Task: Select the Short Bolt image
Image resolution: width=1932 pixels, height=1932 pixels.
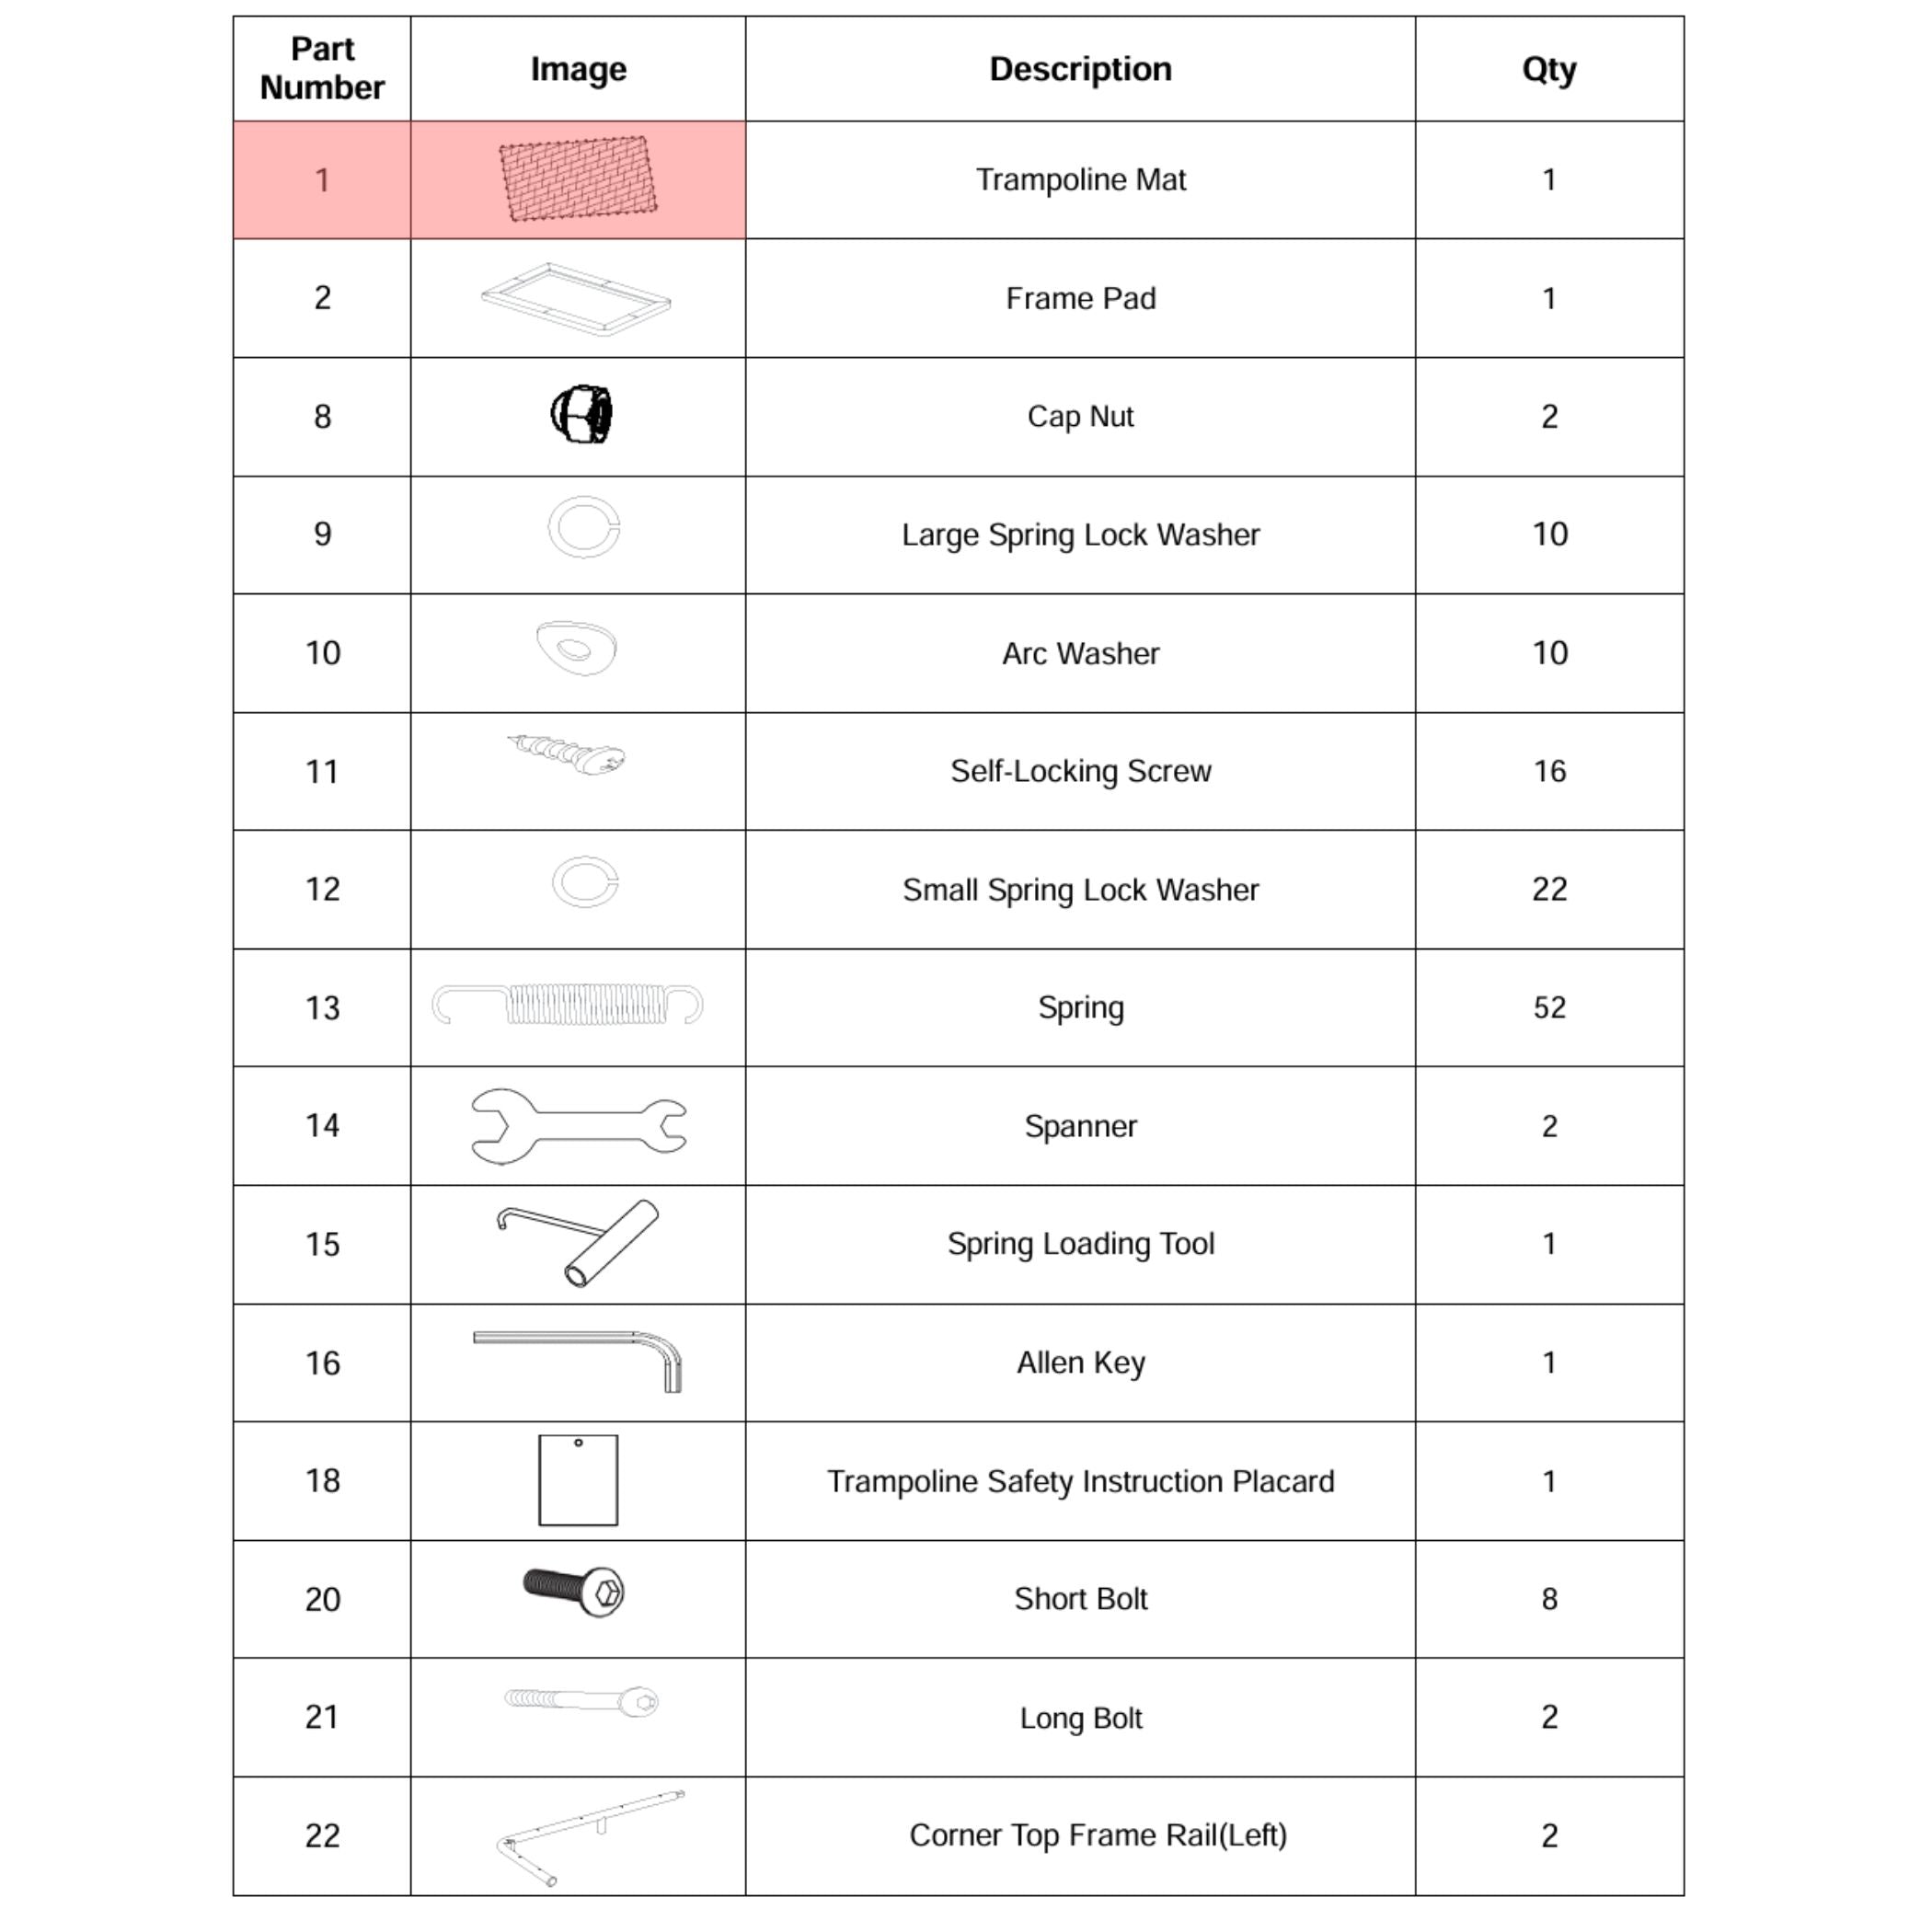Action: (574, 1590)
